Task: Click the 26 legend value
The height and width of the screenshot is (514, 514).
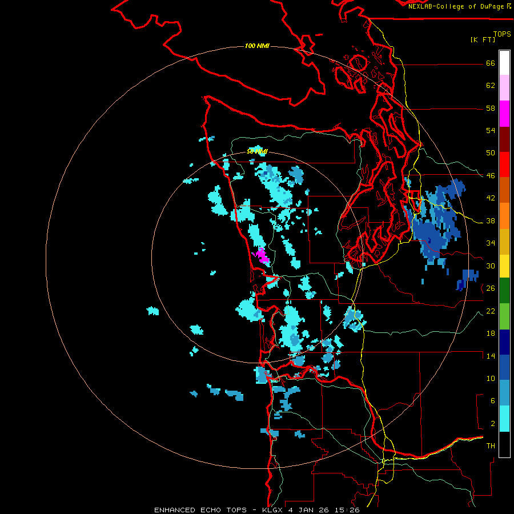Action: click(491, 288)
